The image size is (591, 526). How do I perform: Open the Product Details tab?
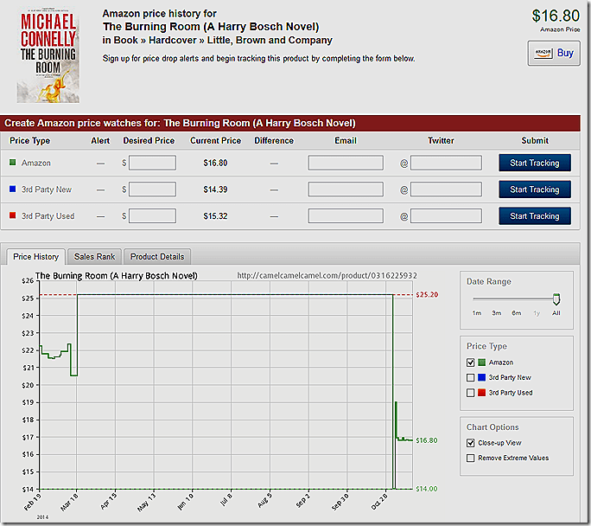pos(156,257)
